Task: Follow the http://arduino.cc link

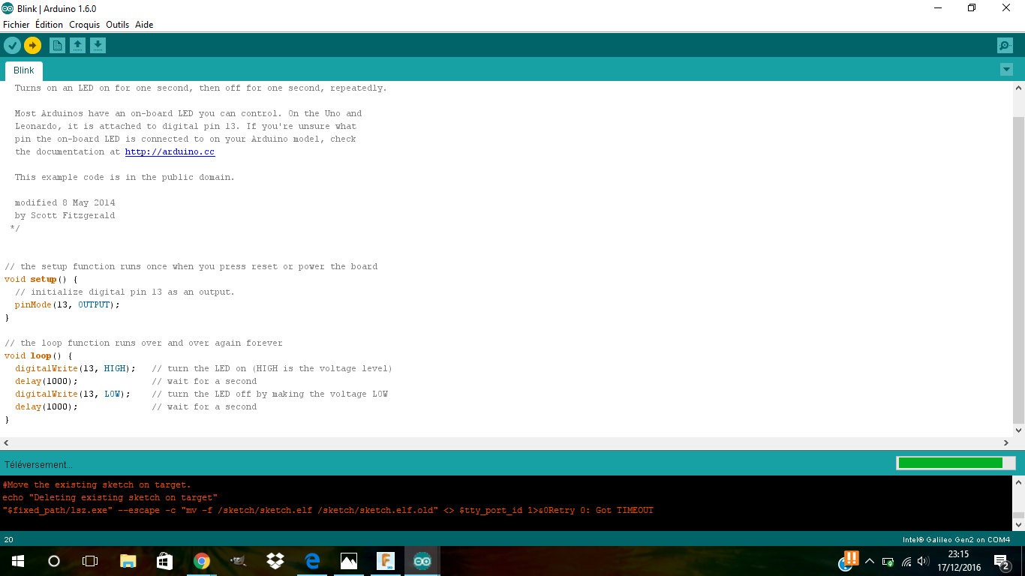Action: coord(170,151)
